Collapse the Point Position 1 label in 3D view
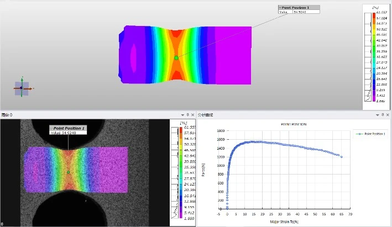This screenshot has height=227, width=392. [x=280, y=8]
